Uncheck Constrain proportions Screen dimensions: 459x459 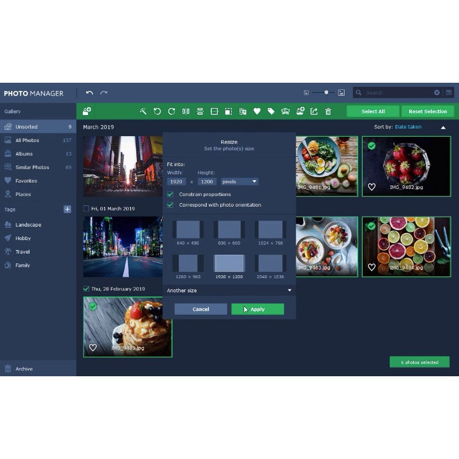pyautogui.click(x=170, y=194)
